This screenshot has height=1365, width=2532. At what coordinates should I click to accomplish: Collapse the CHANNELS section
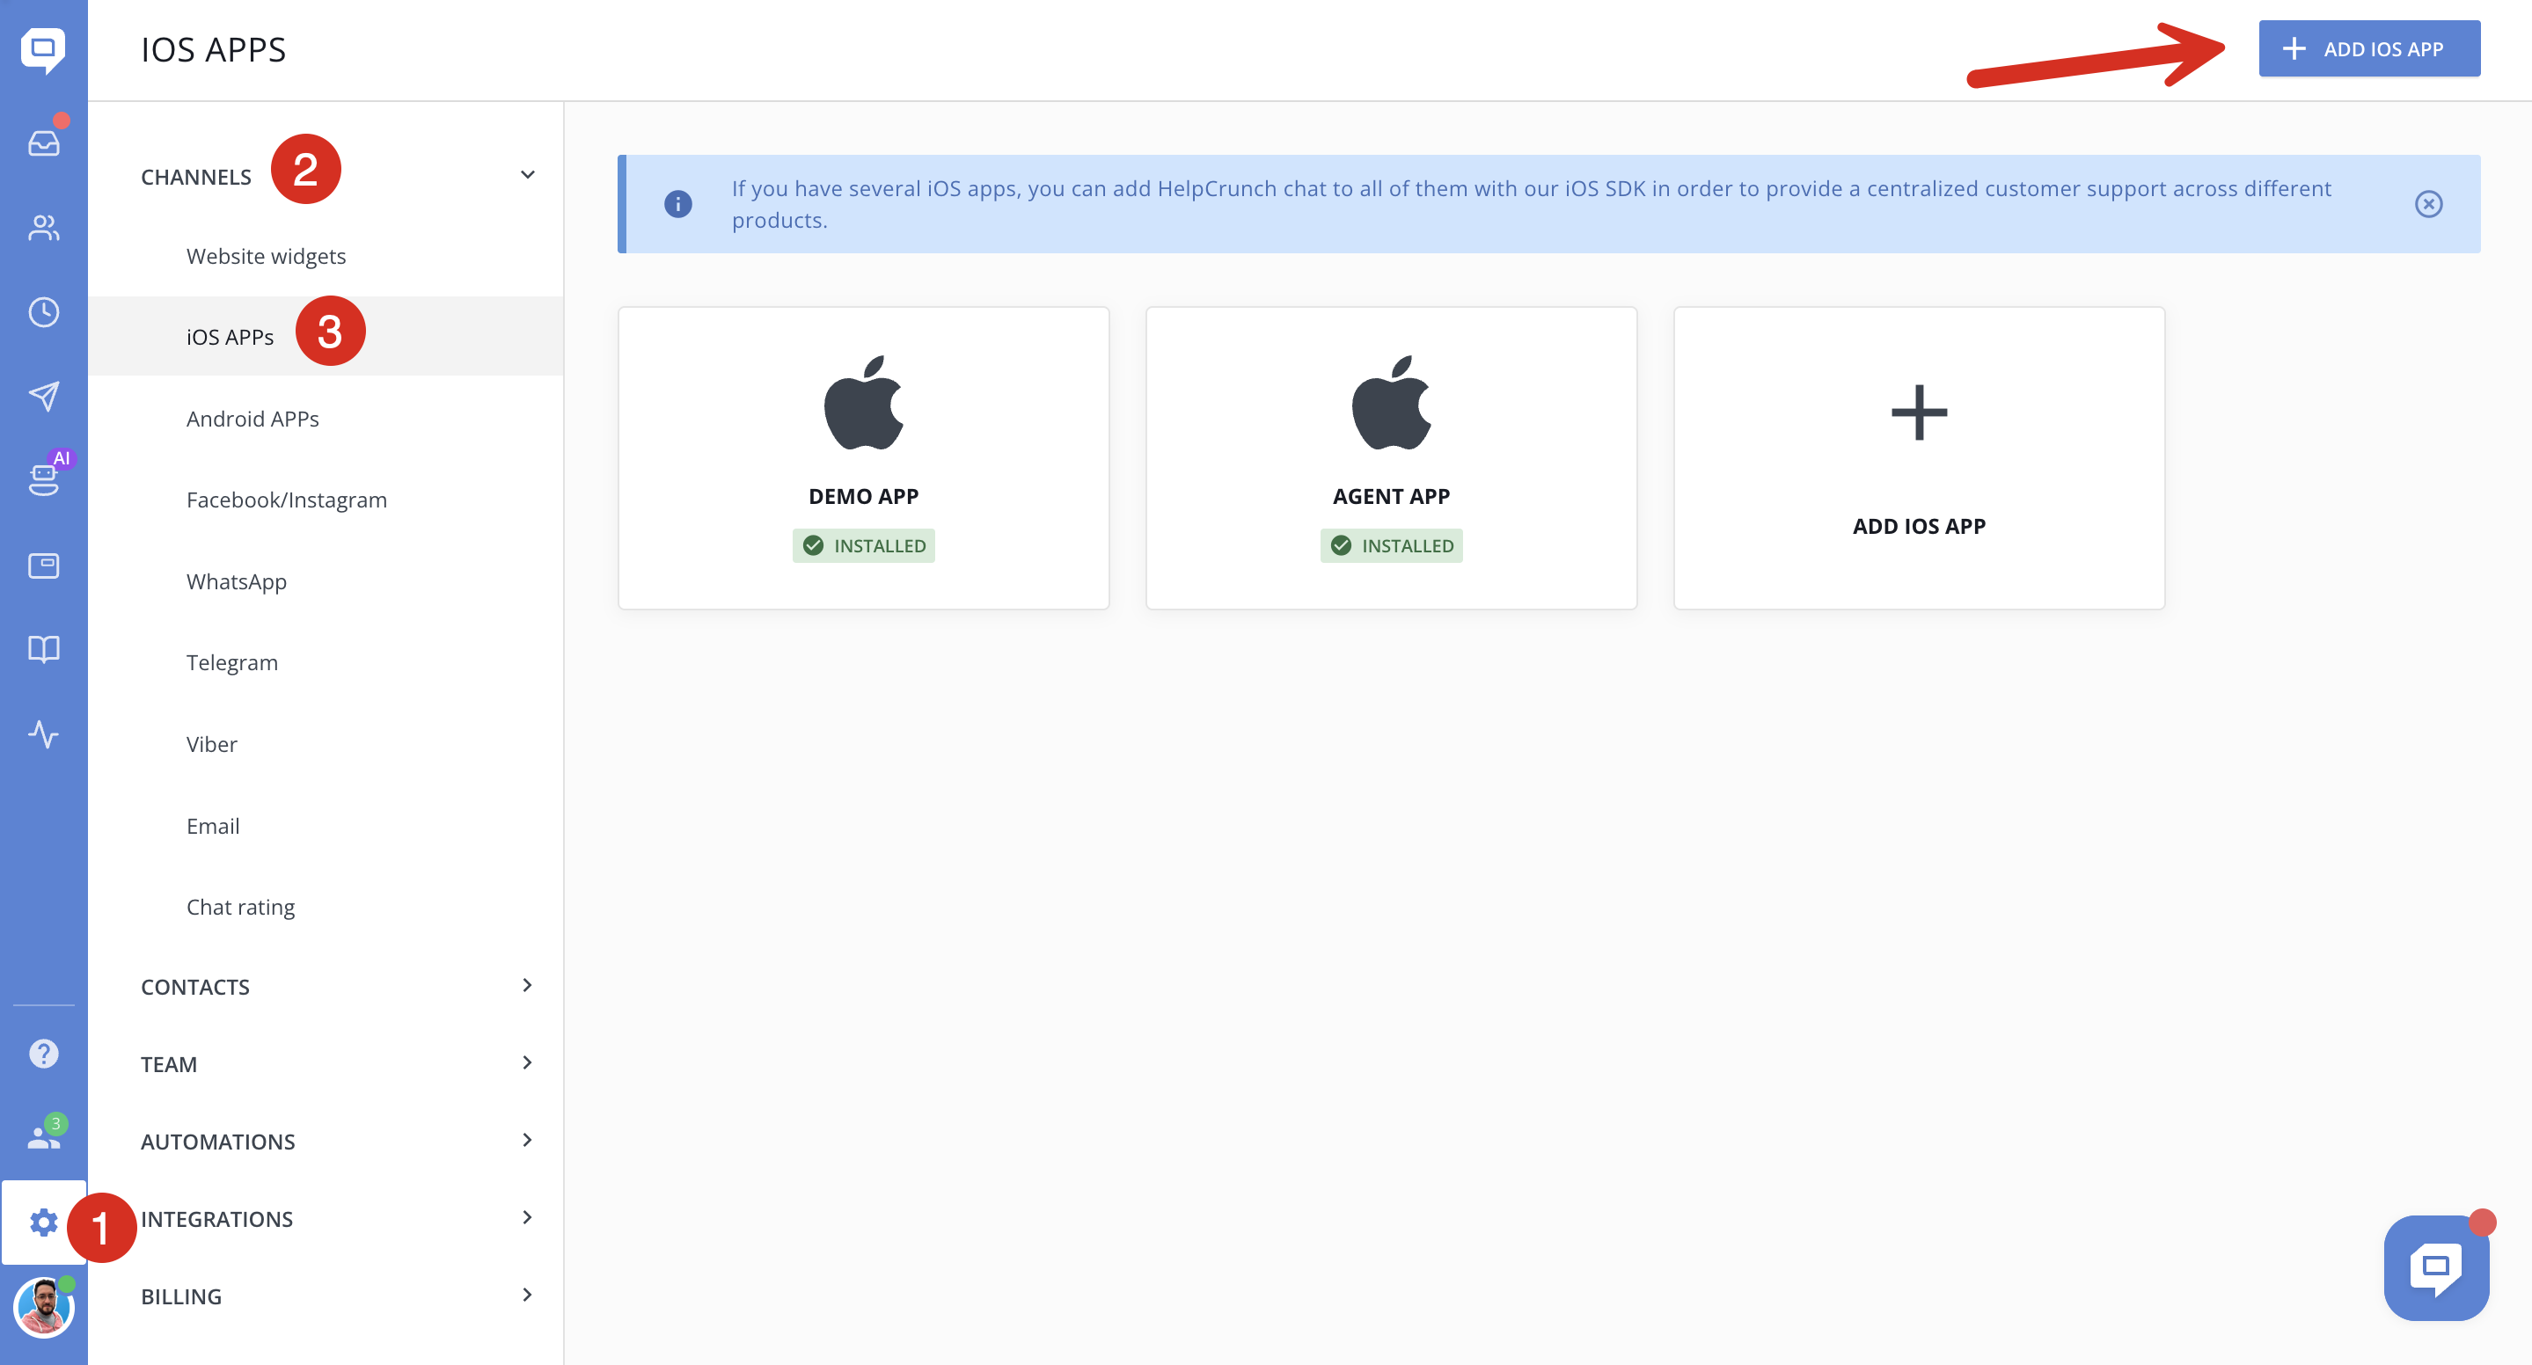click(x=527, y=175)
